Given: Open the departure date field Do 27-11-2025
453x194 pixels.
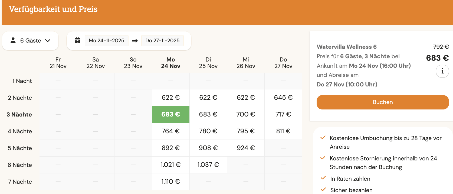Looking at the screenshot, I should pyautogui.click(x=162, y=41).
